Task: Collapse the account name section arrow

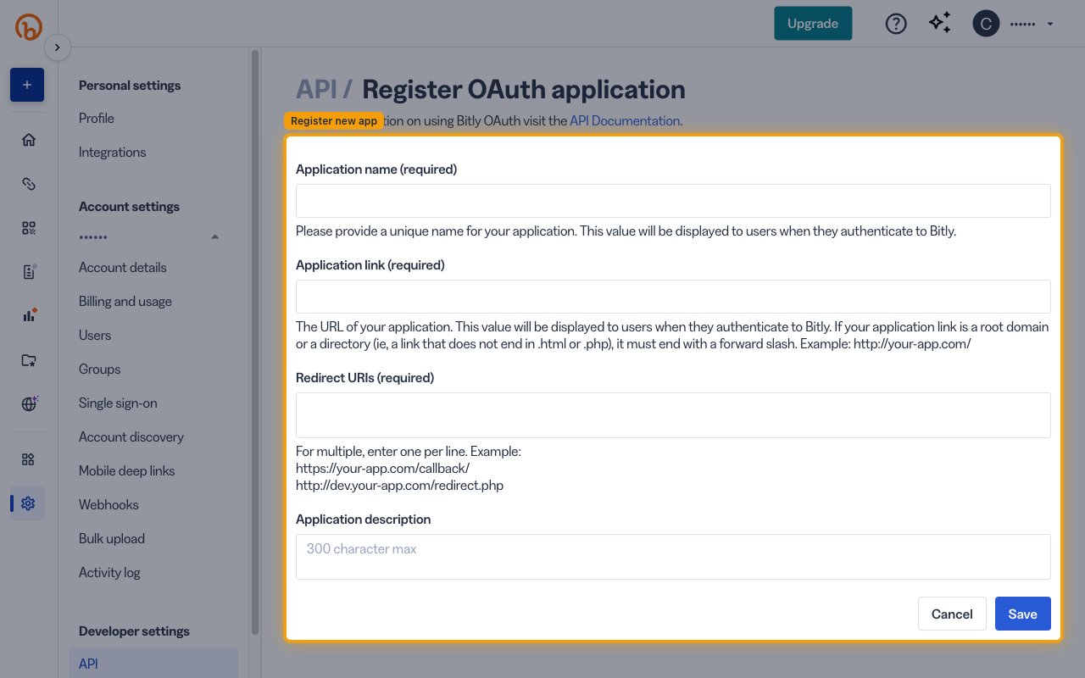Action: (x=214, y=236)
